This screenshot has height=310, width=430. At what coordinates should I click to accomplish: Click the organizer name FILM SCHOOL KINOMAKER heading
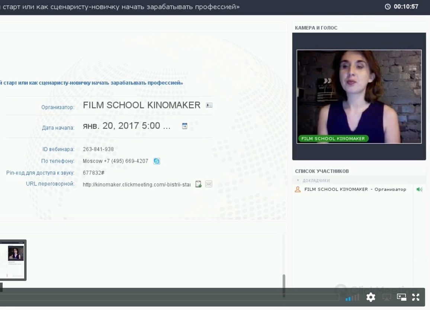tap(142, 105)
